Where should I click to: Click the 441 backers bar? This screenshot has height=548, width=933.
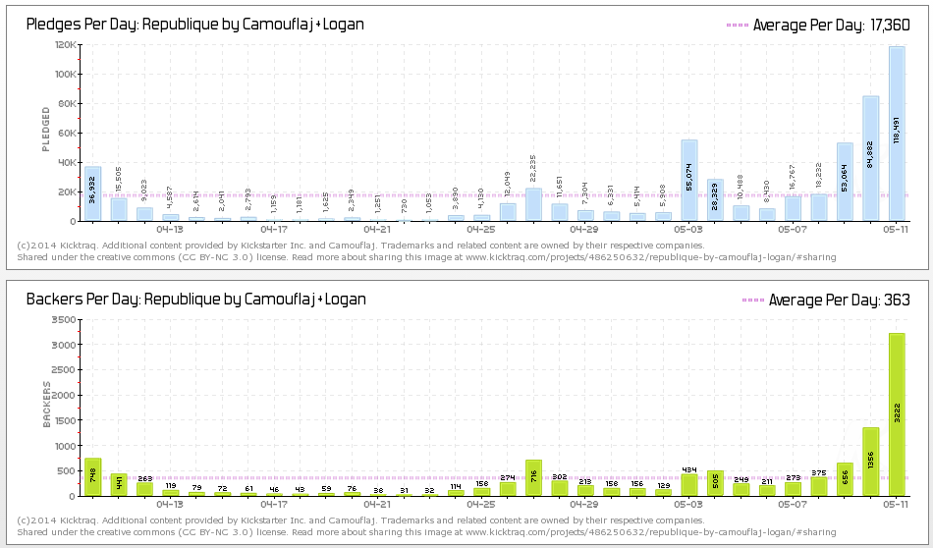[119, 485]
